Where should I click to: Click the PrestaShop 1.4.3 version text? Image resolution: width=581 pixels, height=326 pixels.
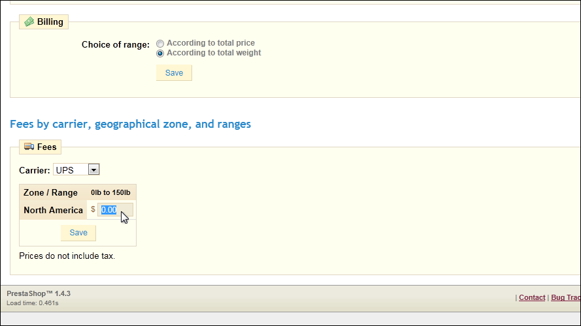tap(39, 293)
